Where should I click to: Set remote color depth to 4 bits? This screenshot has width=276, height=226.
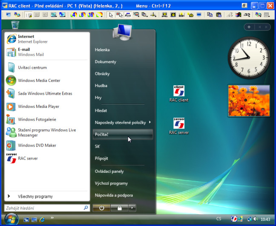click(74, 15)
